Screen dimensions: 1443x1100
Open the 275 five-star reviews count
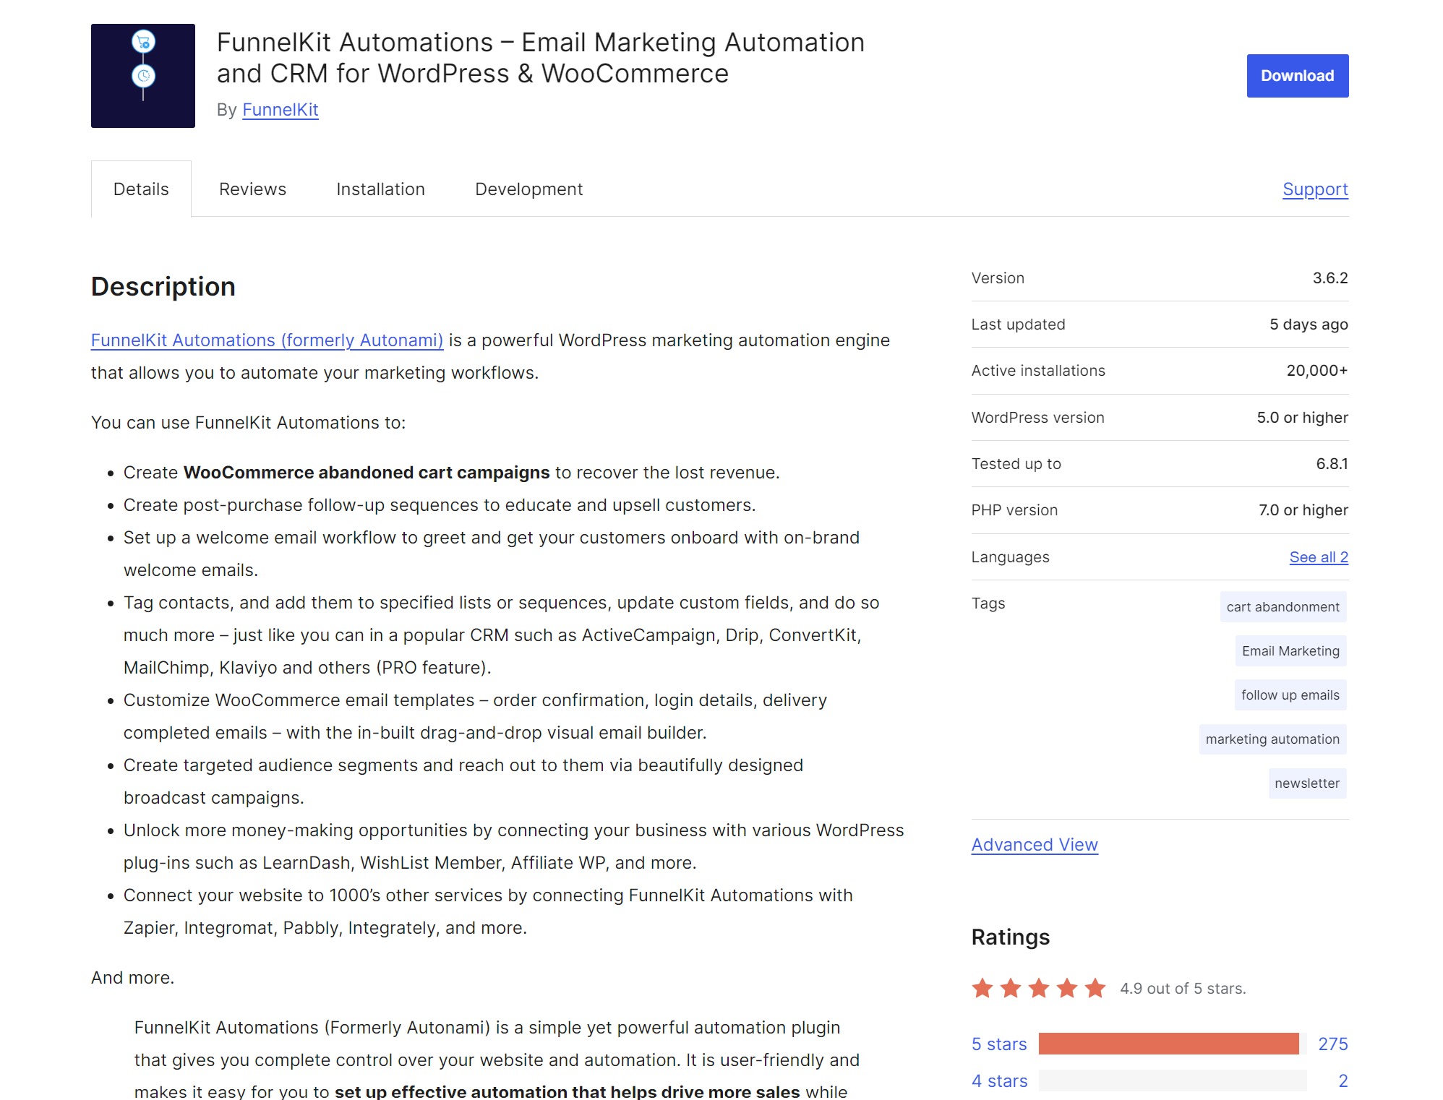point(1332,1044)
